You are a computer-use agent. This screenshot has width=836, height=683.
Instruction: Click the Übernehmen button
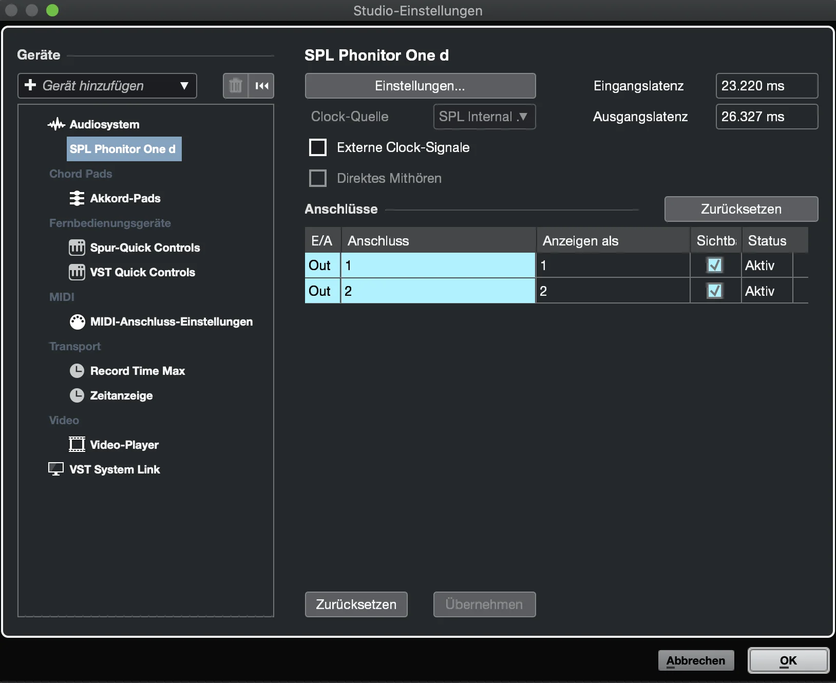coord(484,604)
